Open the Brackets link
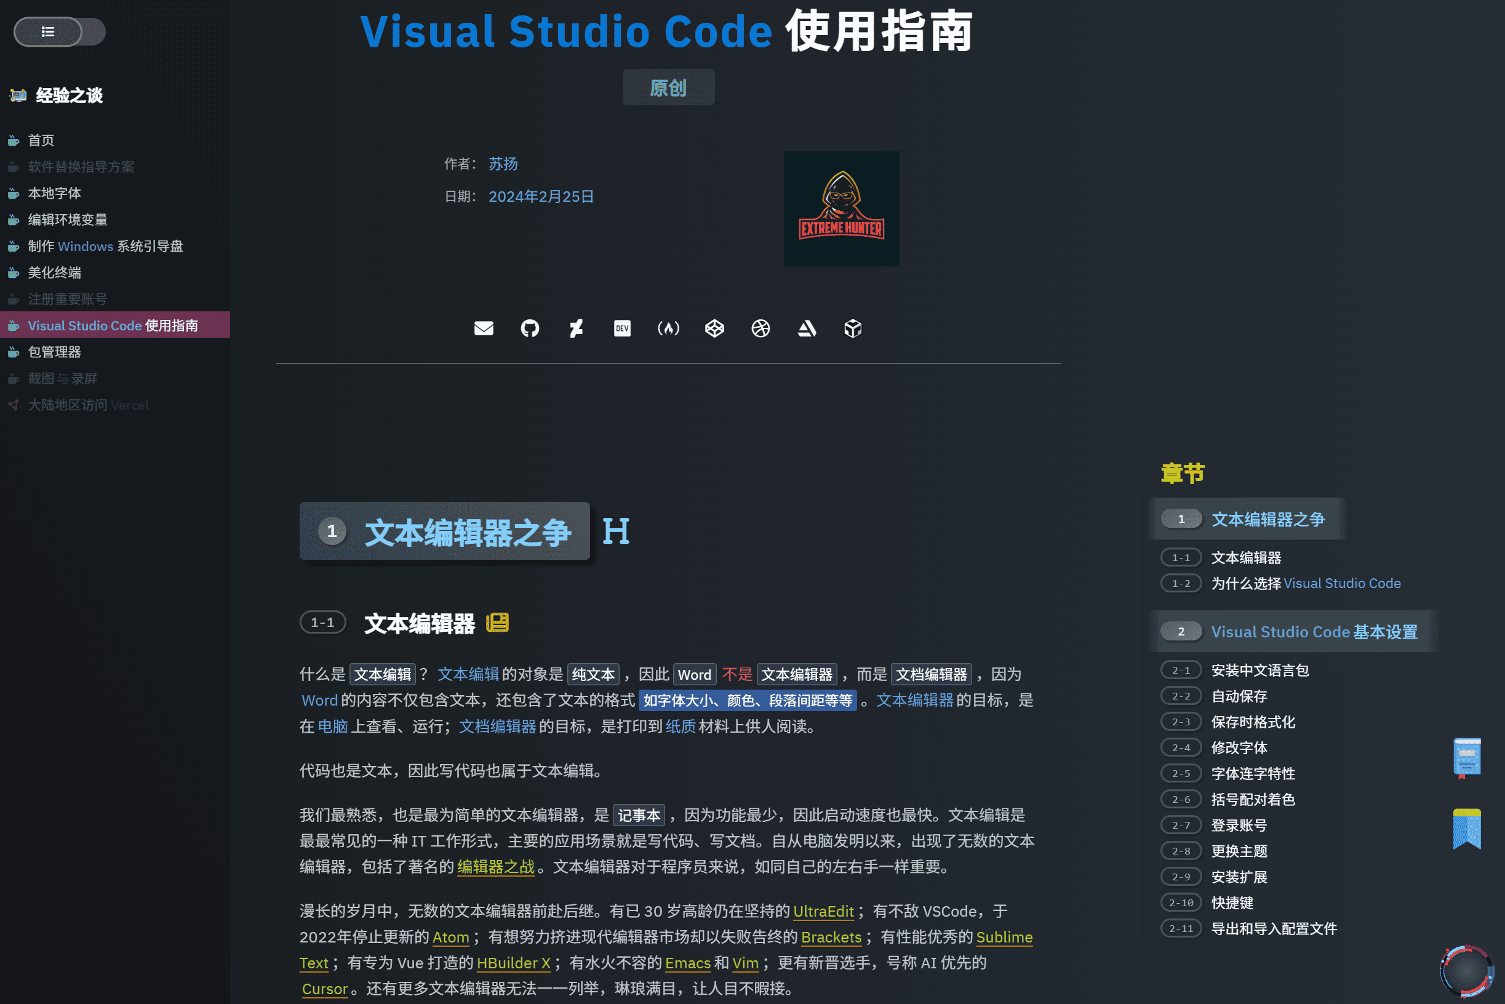The image size is (1505, 1004). (x=831, y=937)
